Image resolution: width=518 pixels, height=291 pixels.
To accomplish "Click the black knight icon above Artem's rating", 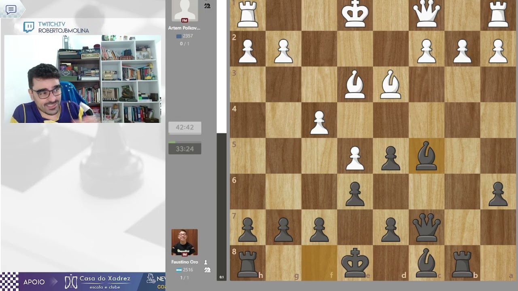I will (207, 6).
